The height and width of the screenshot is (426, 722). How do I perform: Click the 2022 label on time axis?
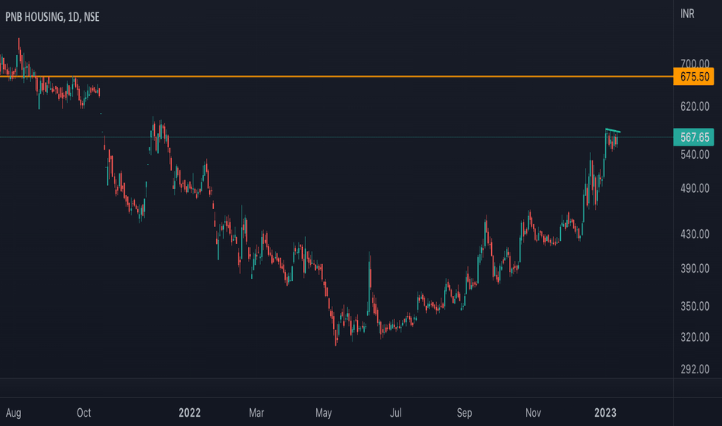(x=189, y=413)
